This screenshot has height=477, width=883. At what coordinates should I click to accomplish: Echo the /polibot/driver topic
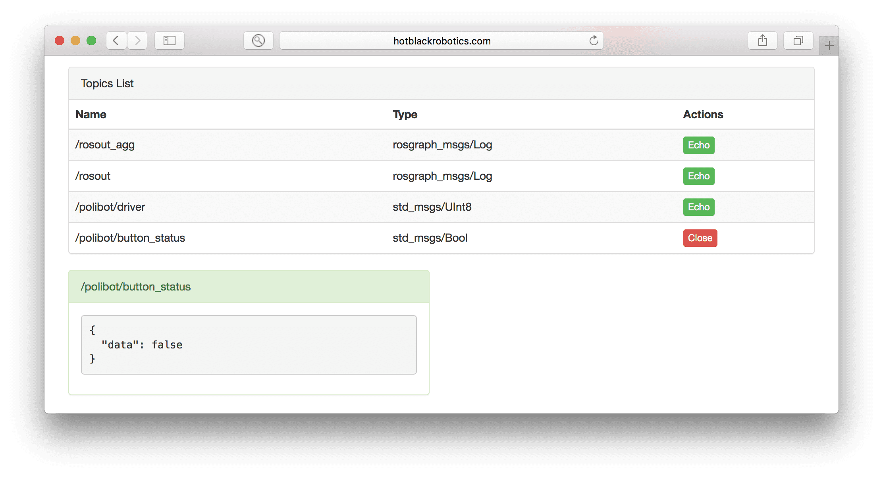pyautogui.click(x=698, y=207)
